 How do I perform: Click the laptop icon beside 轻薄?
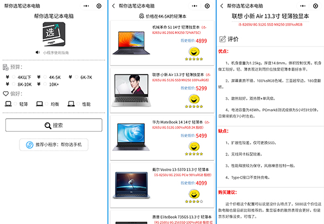pyautogui.click(x=8, y=104)
